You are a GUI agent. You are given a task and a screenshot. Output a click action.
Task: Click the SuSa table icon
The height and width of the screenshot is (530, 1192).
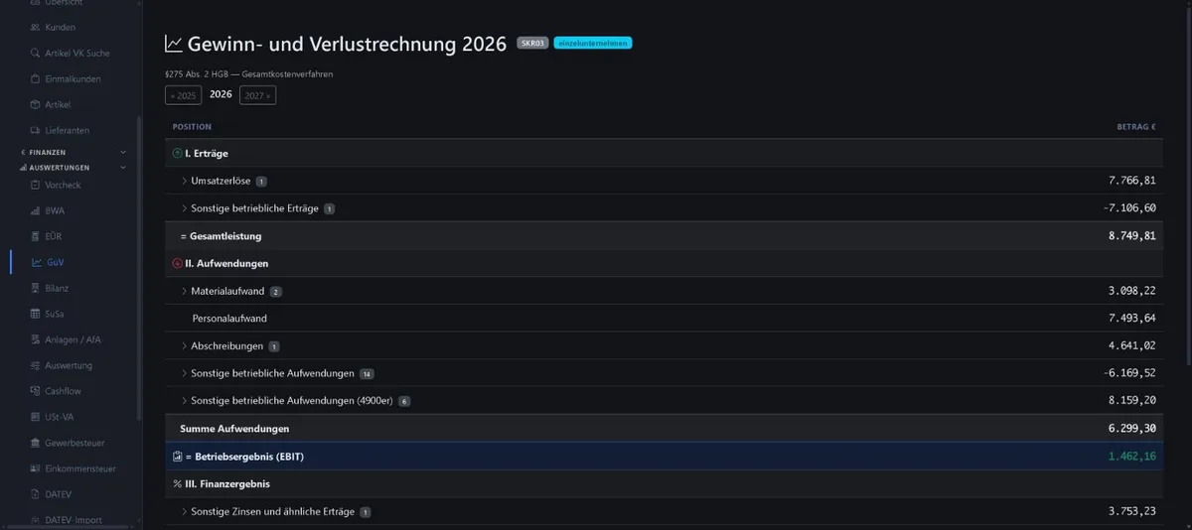(36, 314)
